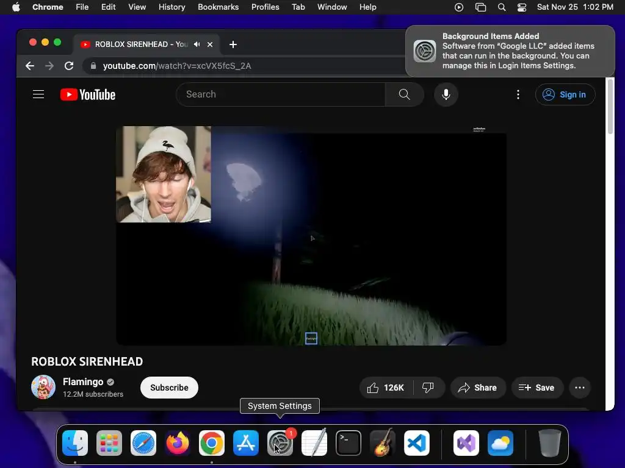The width and height of the screenshot is (625, 468).
Task: Open System Settings in the Dock
Action: (280, 443)
